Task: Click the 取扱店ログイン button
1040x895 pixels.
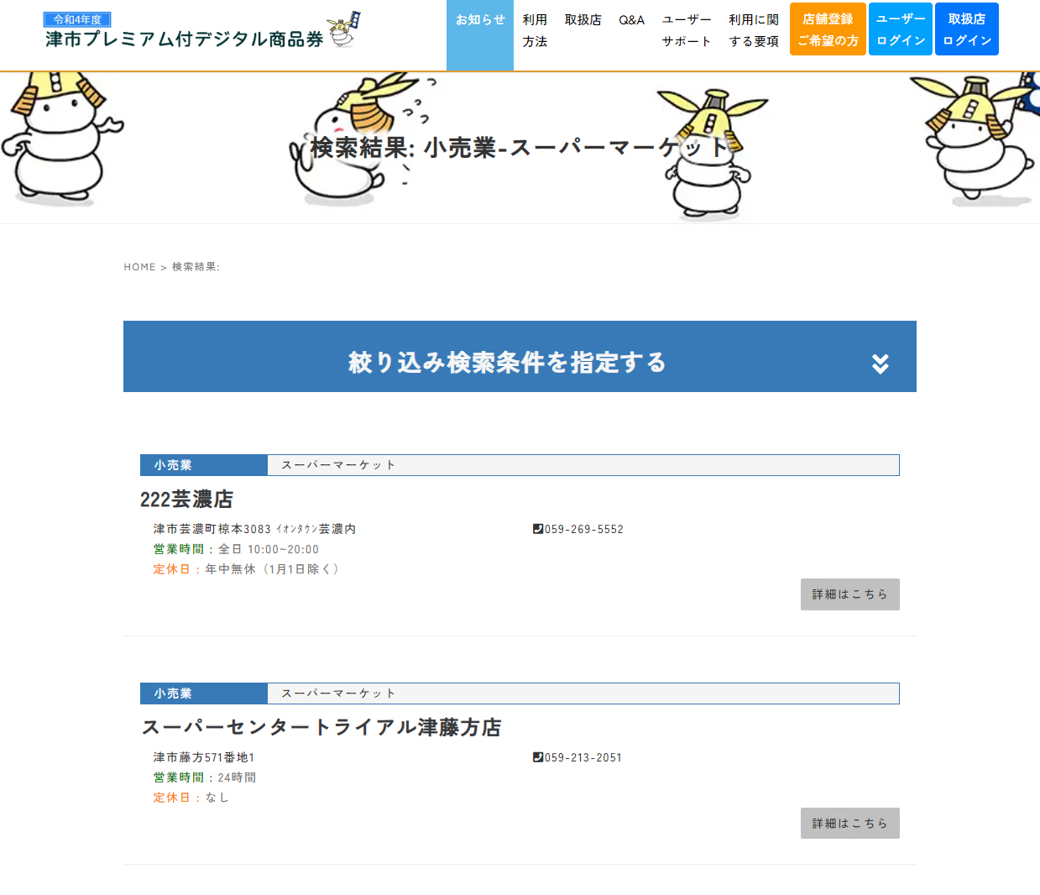Action: tap(967, 29)
